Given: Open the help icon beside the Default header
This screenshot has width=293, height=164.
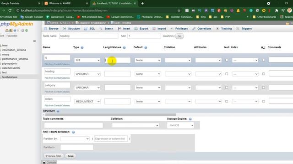Looking at the screenshot, I should click(x=146, y=47).
